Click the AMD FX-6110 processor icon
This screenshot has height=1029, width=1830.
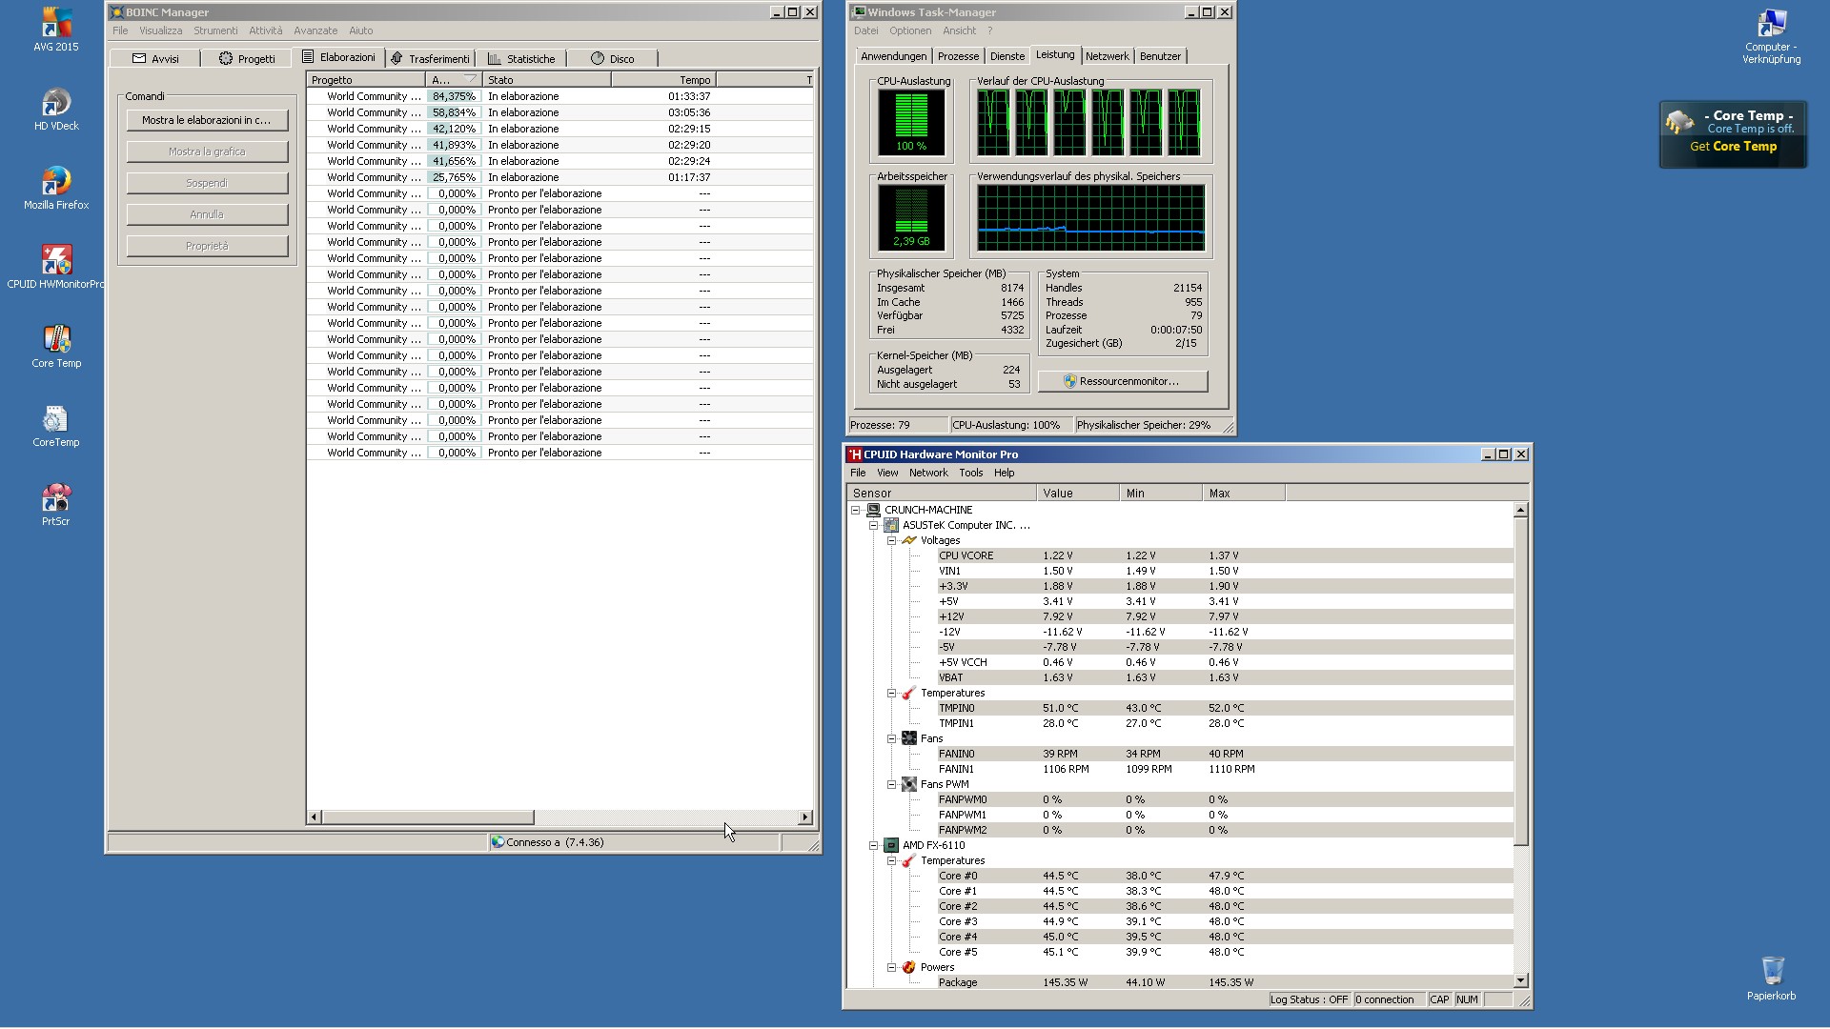coord(891,845)
